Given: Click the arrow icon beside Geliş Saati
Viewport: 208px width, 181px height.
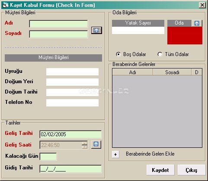Looking at the screenshot, I should coord(96,144).
